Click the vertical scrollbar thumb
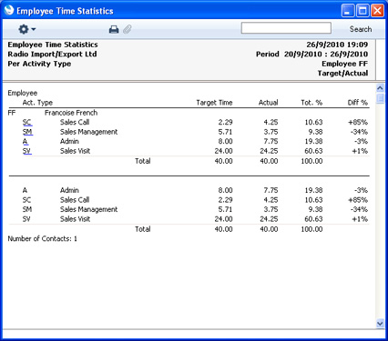 [380, 98]
